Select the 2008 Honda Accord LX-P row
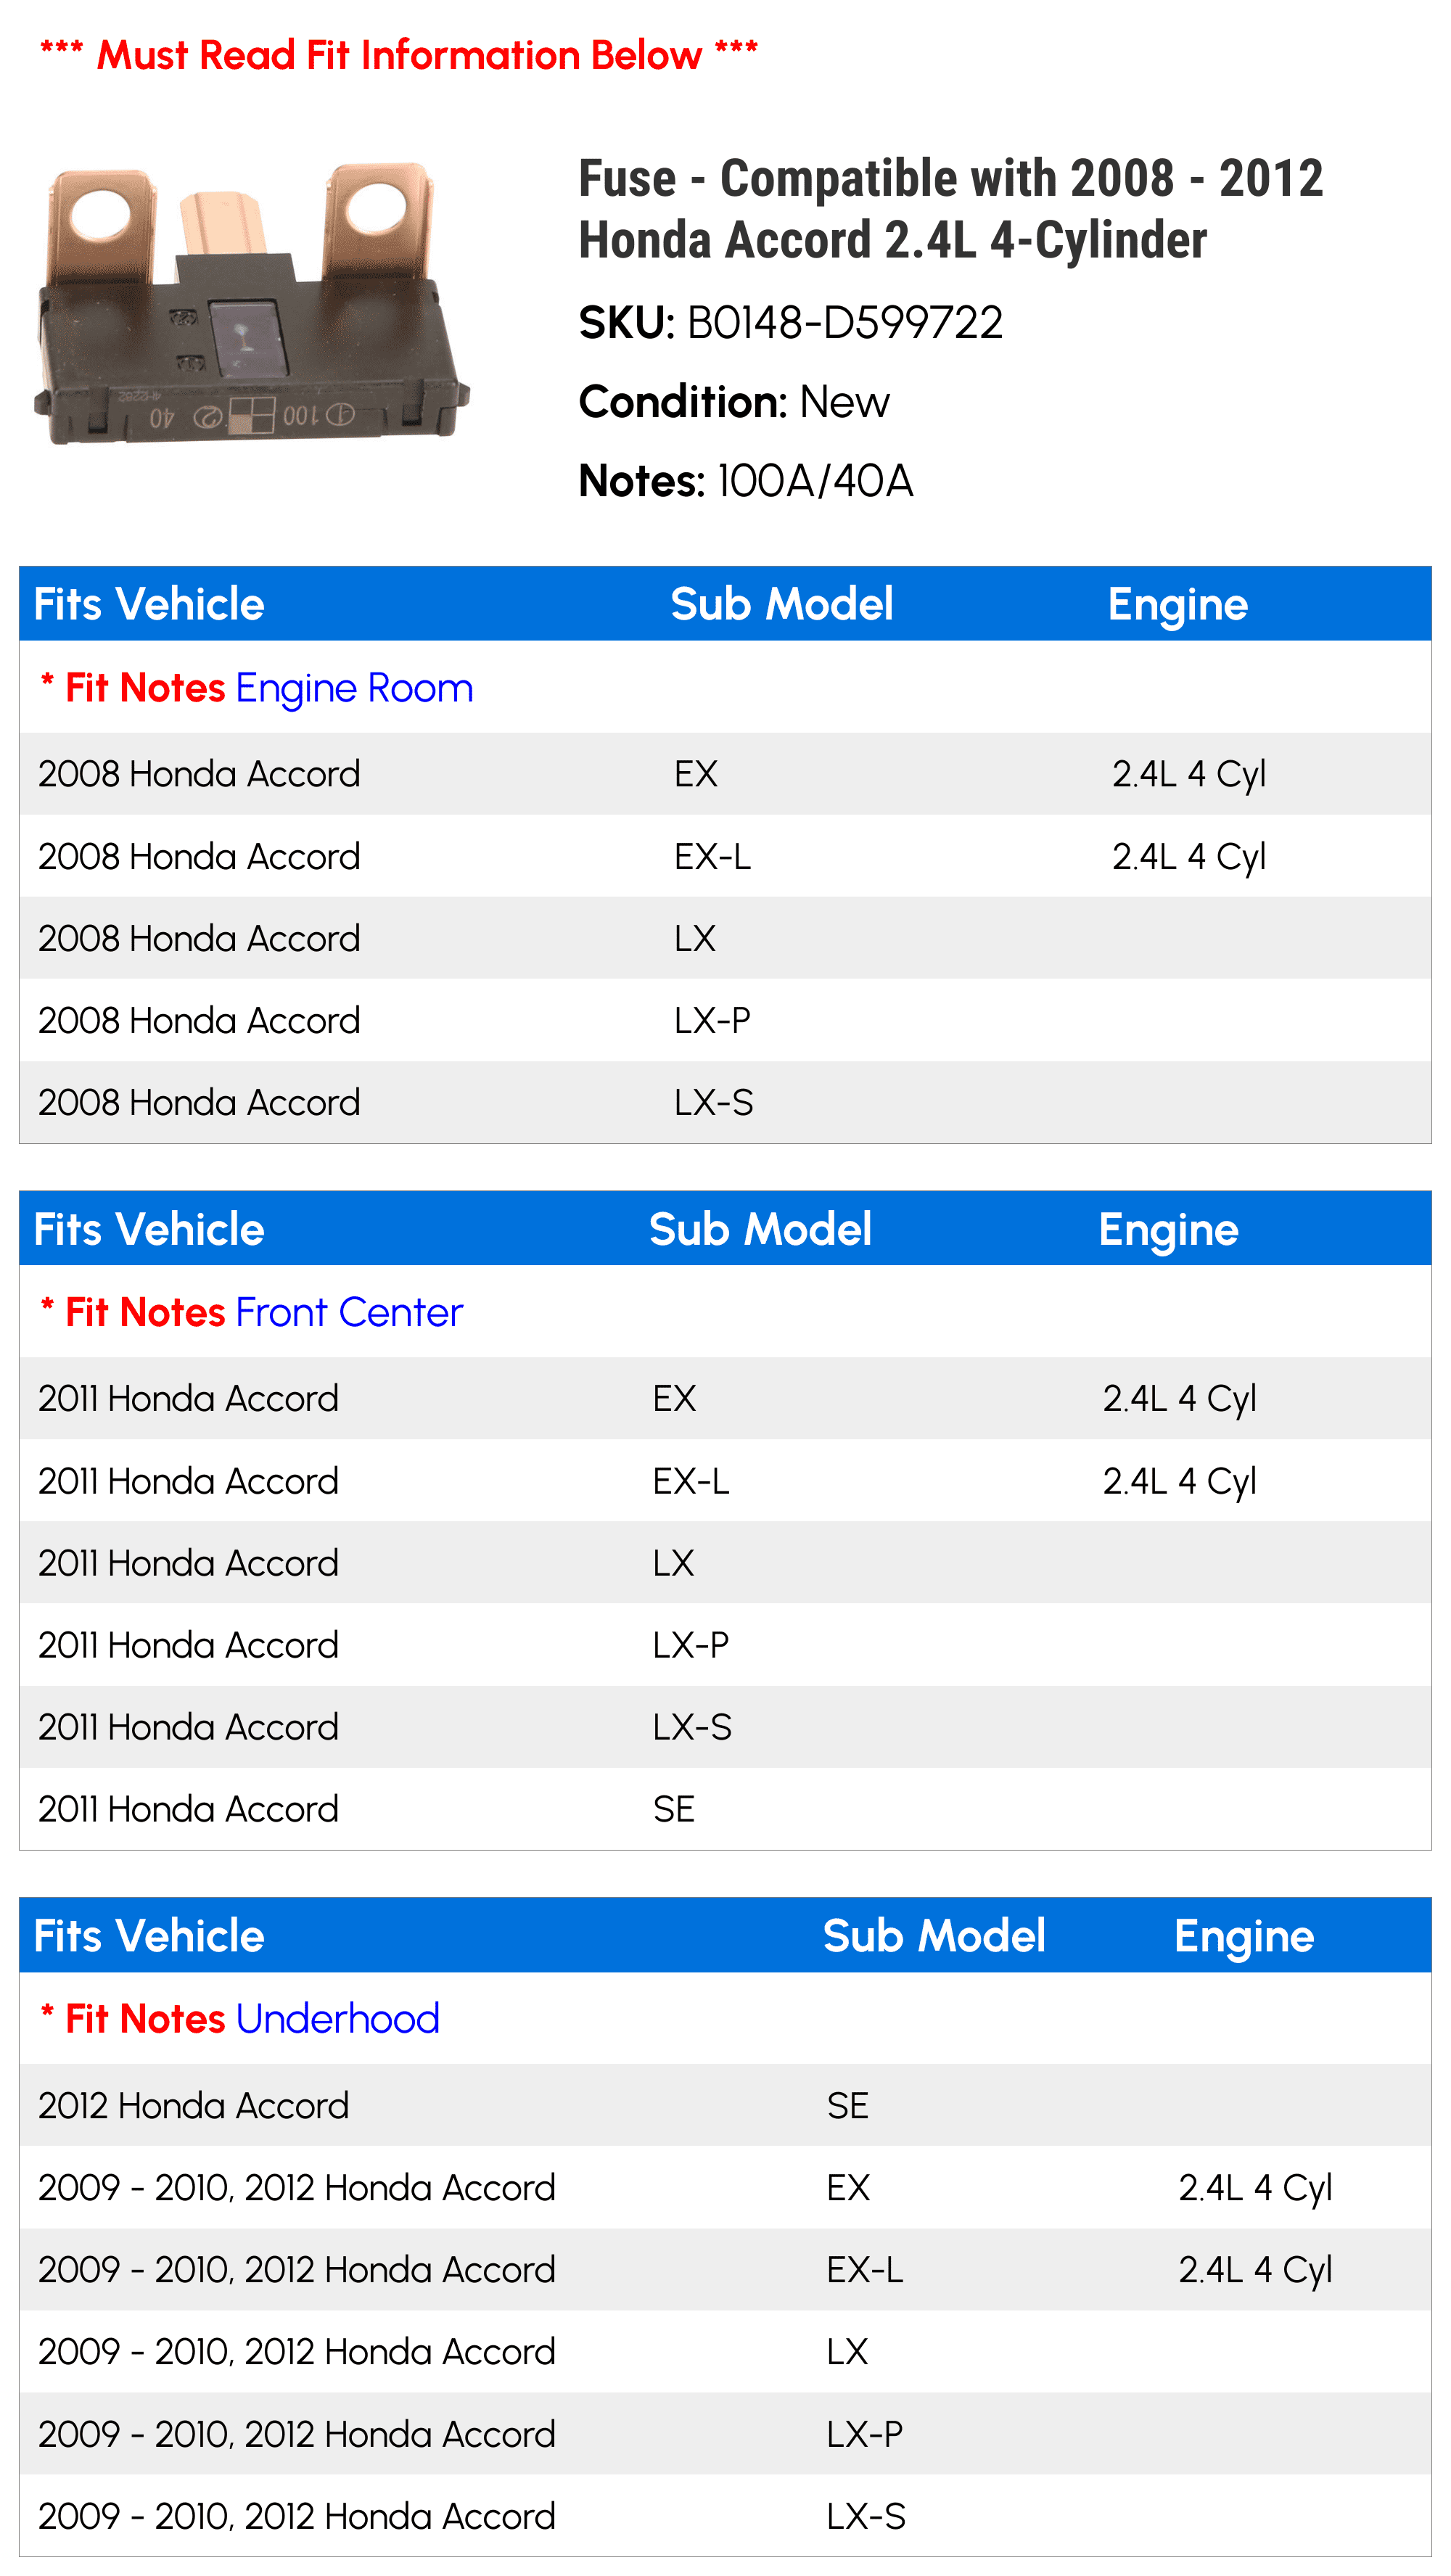Viewport: 1451px width, 2576px height. (725, 1020)
